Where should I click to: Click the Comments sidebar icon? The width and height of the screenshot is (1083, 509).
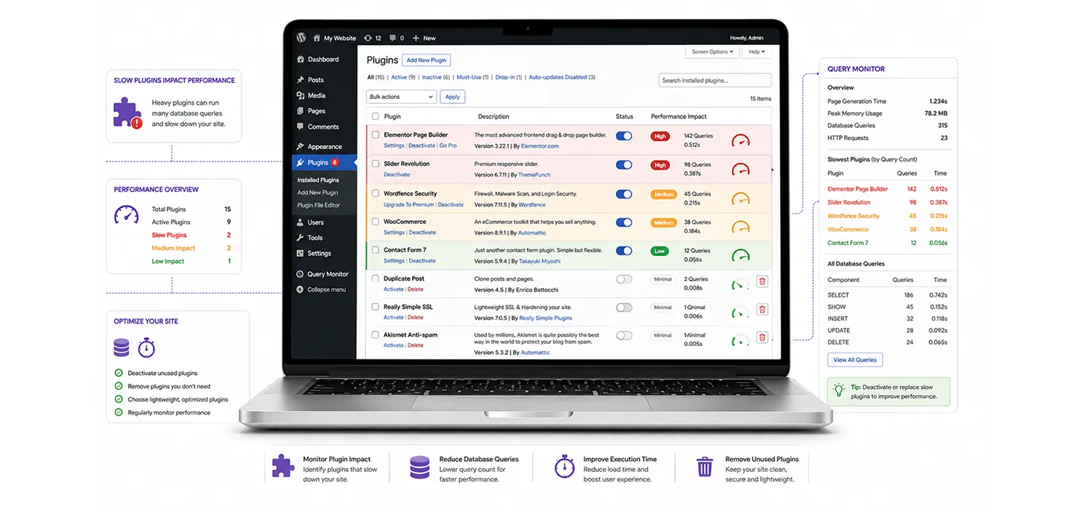(301, 127)
